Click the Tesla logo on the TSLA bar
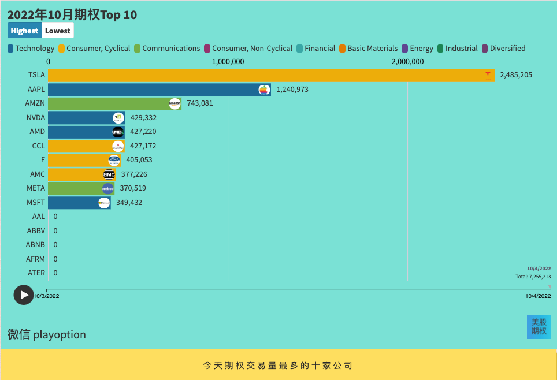The width and height of the screenshot is (557, 380). pos(488,75)
